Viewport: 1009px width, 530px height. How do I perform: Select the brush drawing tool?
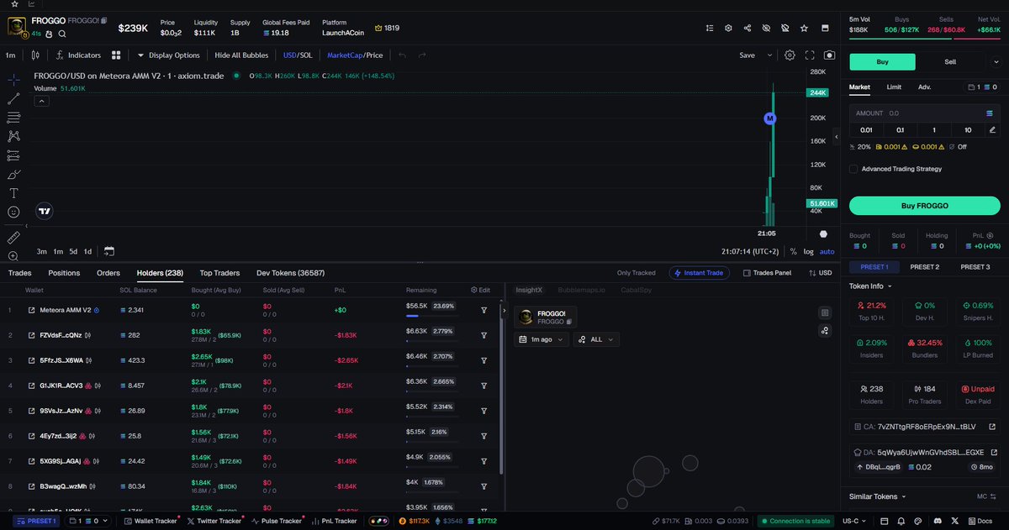[x=13, y=175]
